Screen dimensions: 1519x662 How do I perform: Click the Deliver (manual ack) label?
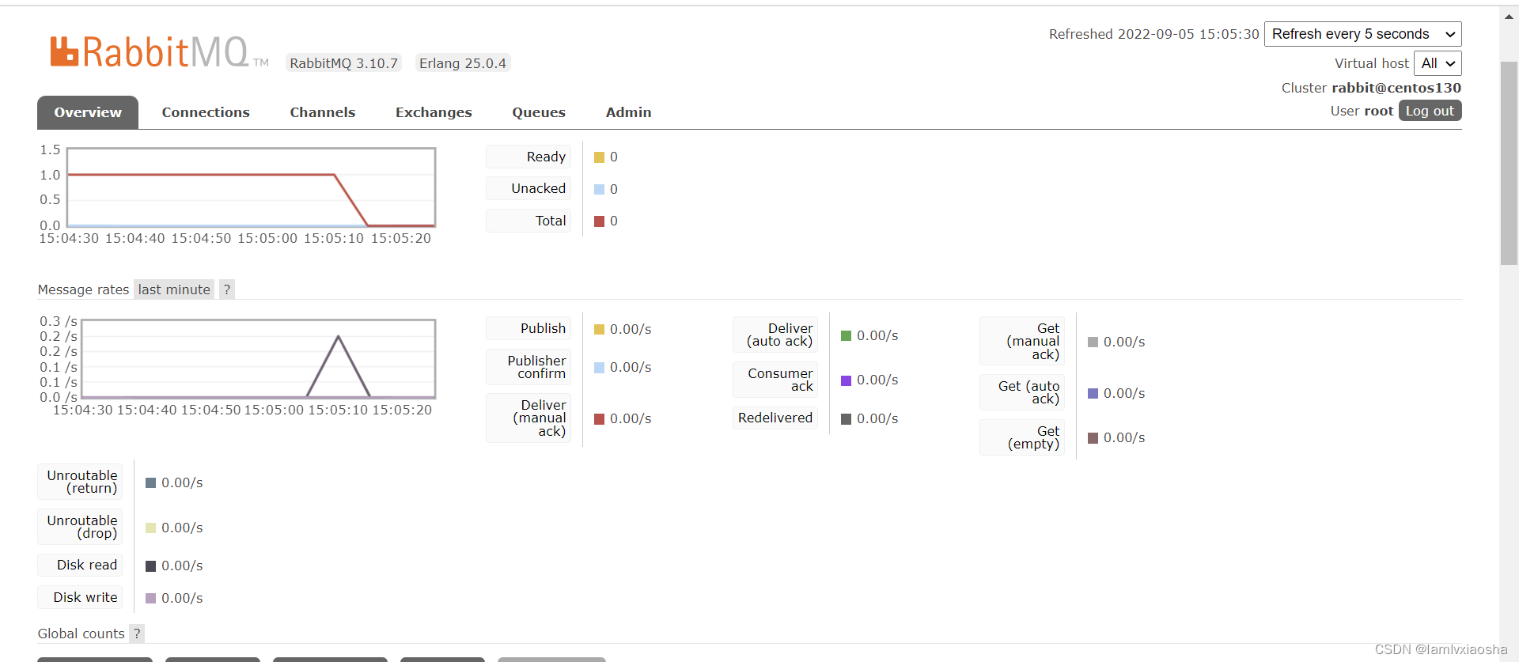(x=528, y=418)
